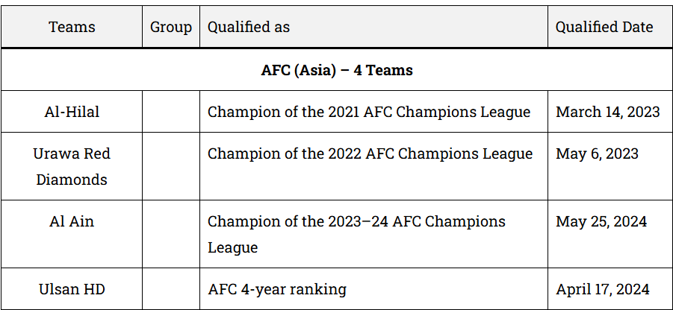Click the Teams column header
The image size is (673, 310).
(72, 27)
